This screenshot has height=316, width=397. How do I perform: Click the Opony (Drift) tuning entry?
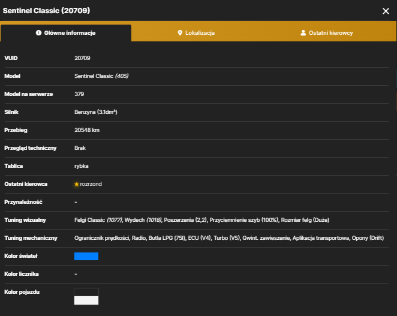point(368,238)
